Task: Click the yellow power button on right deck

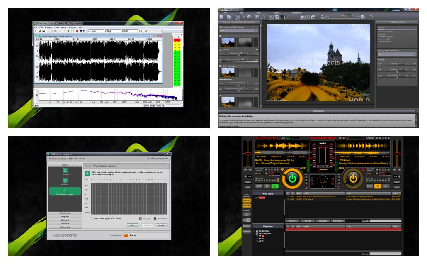Action: (353, 179)
